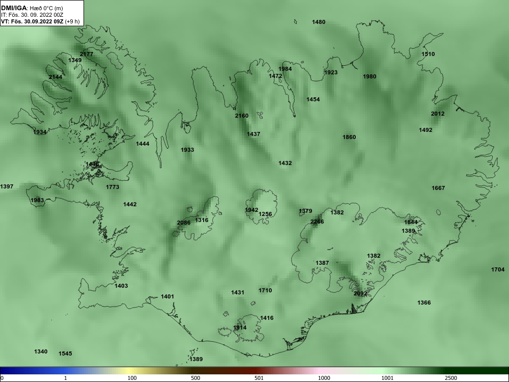The height and width of the screenshot is (382, 509).
Task: Click the ocean value 1340
Action: (x=41, y=352)
